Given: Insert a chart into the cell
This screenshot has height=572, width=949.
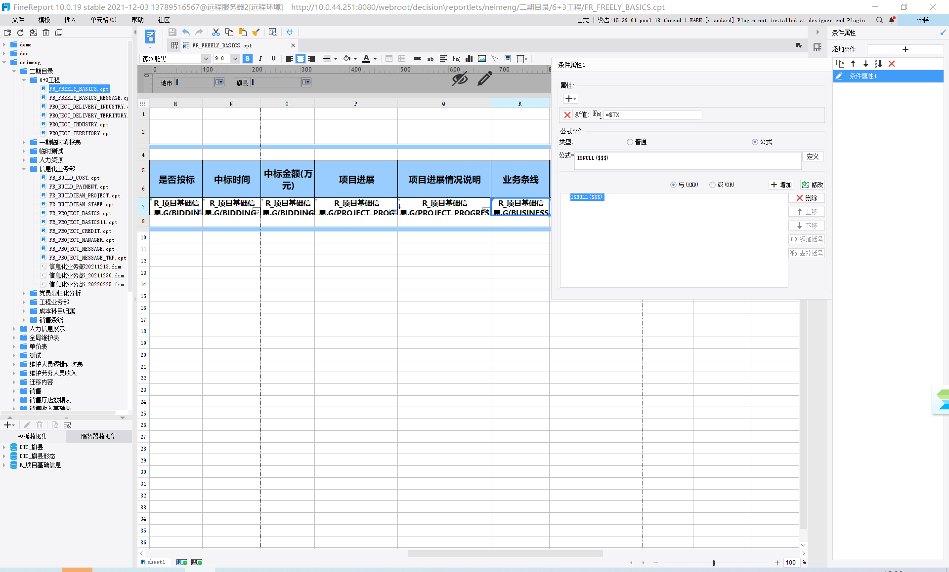Looking at the screenshot, I should point(469,59).
